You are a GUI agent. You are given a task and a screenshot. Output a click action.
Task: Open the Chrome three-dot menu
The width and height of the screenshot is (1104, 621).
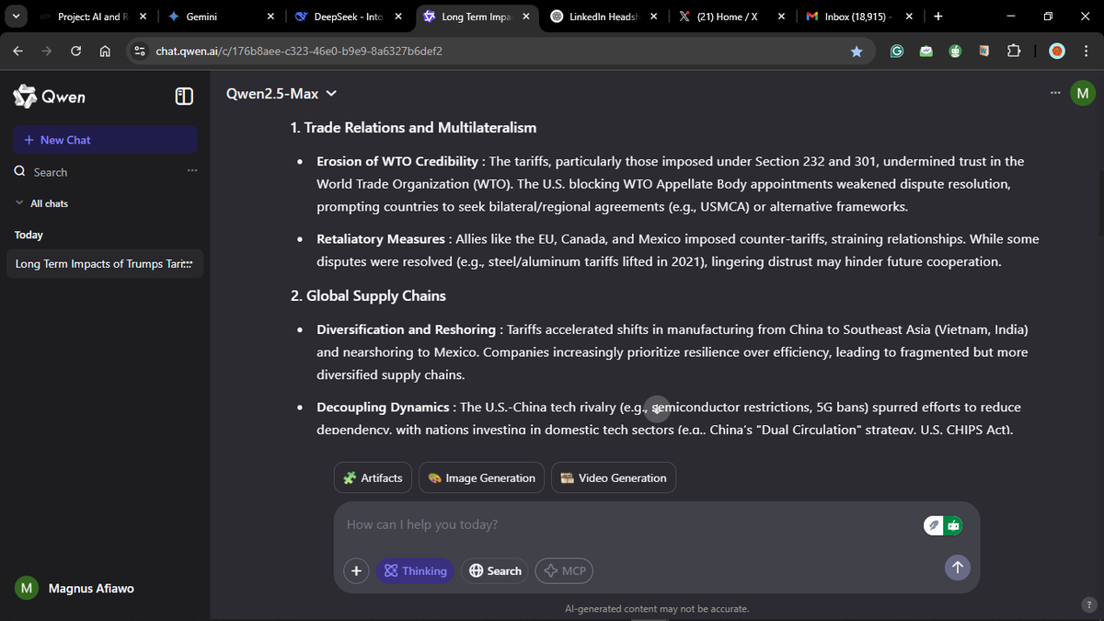coord(1086,52)
